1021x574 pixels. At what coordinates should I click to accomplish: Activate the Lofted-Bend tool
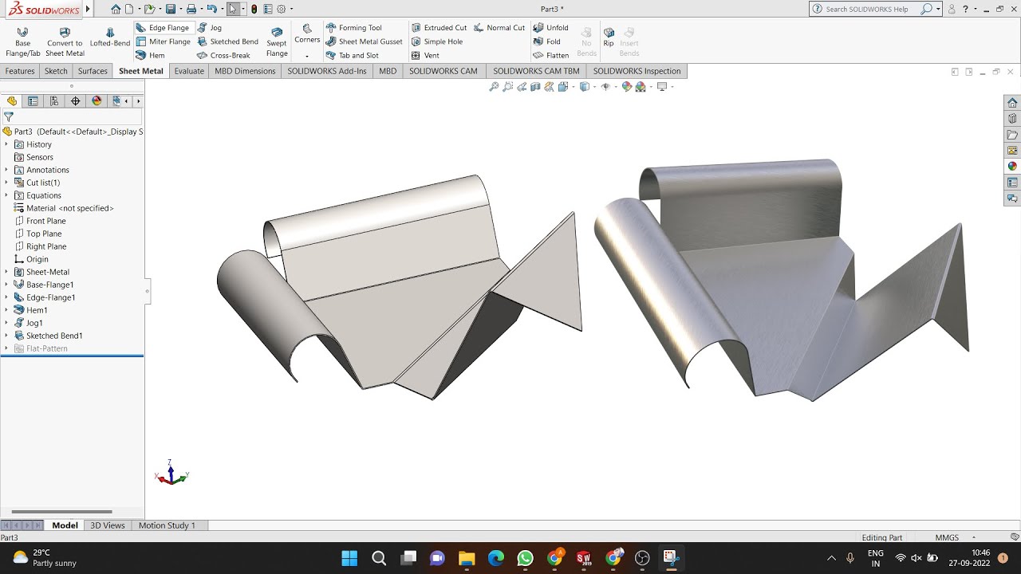coord(110,37)
